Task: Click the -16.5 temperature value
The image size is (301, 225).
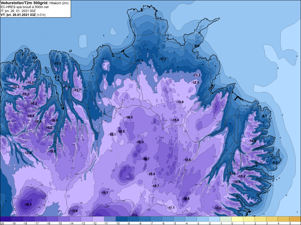Action: 121,131
